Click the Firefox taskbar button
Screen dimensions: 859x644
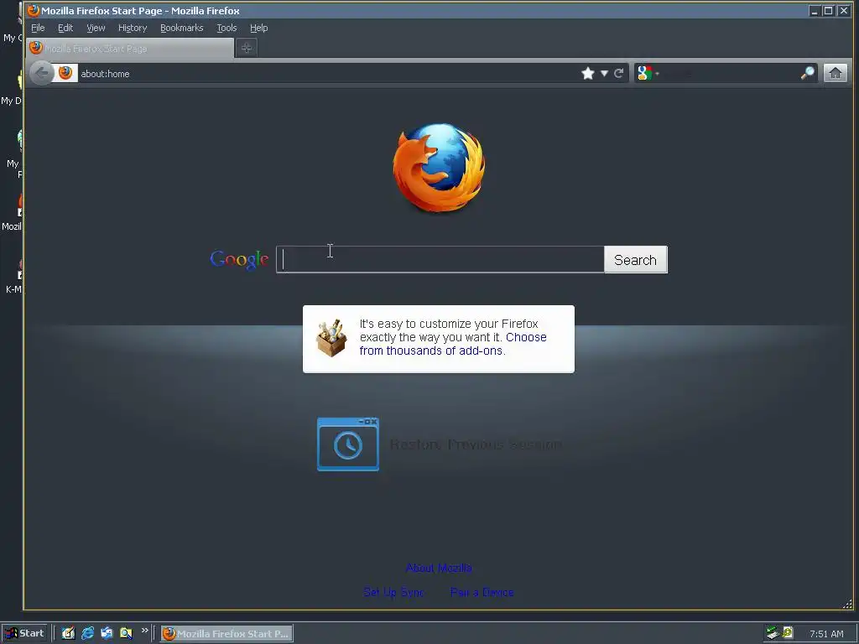click(226, 634)
